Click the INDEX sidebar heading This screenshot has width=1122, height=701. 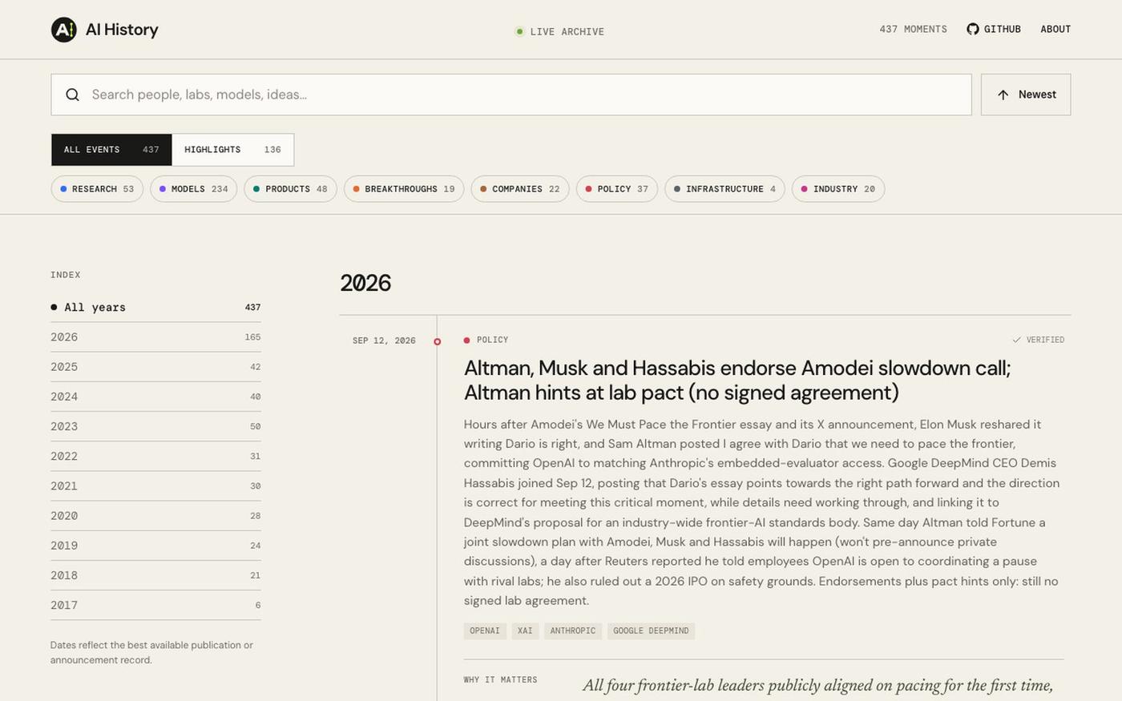pyautogui.click(x=66, y=275)
